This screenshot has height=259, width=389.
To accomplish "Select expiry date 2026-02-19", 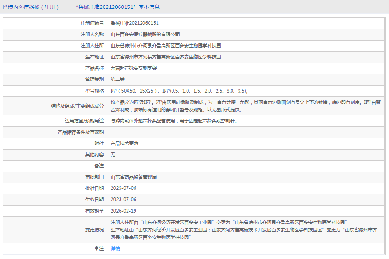I will 123,211.
